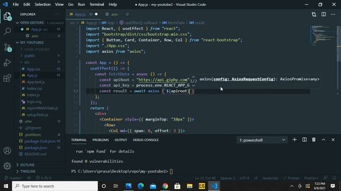This screenshot has height=191, width=341.
Task: Open Google Chrome from taskbar
Action: [x=165, y=186]
